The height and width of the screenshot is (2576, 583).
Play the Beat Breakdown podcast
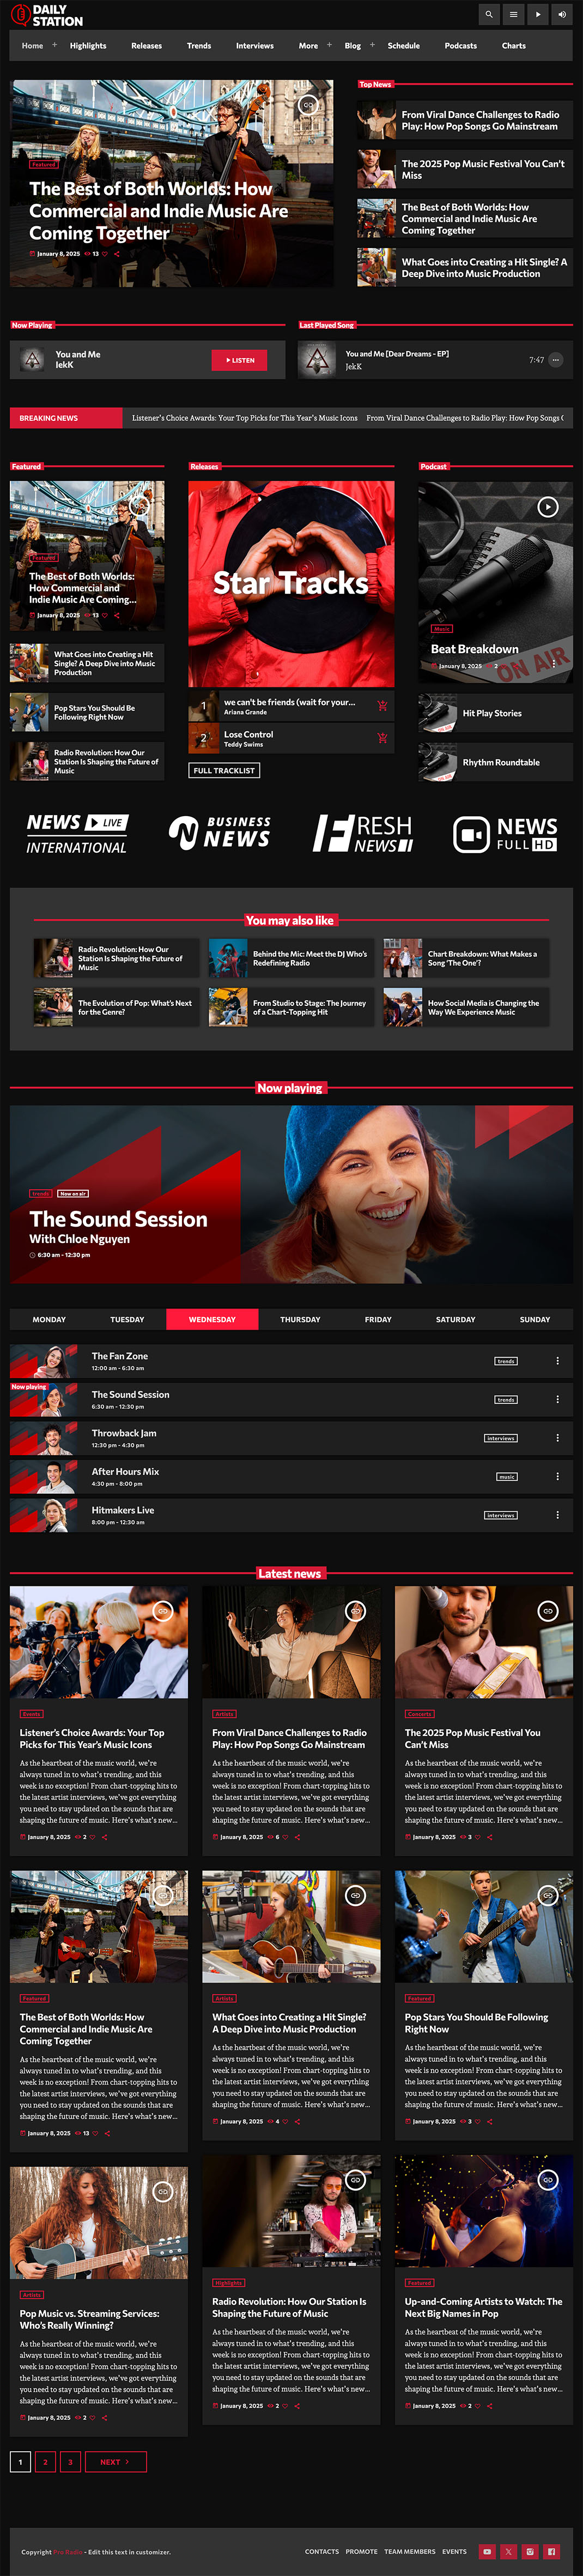[547, 507]
